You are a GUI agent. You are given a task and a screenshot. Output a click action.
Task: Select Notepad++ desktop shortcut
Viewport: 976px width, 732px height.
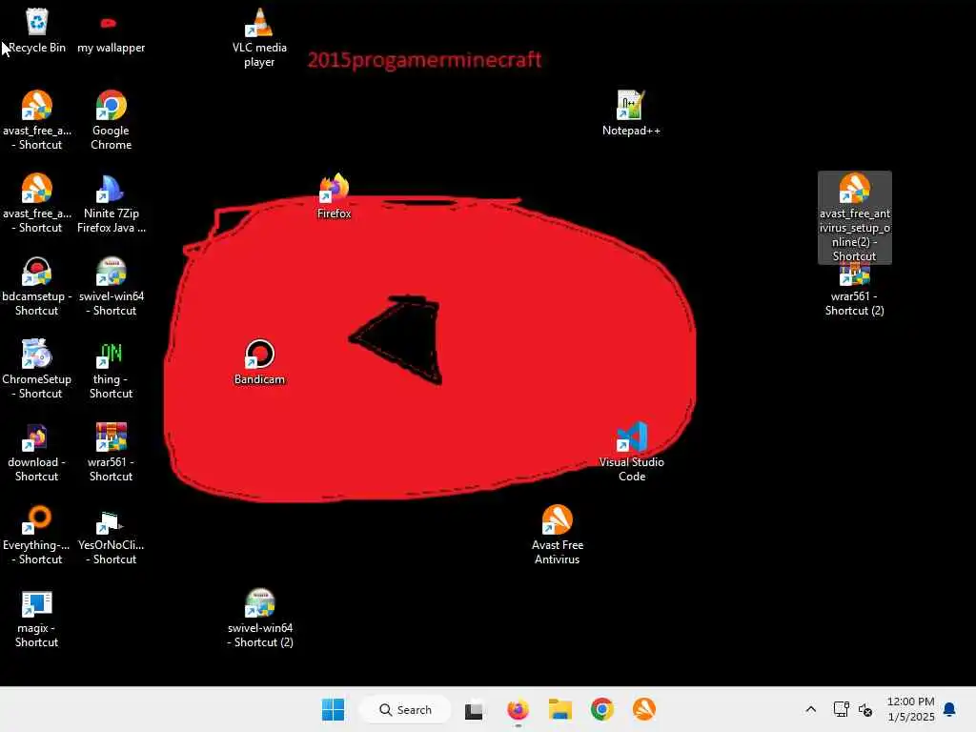pyautogui.click(x=631, y=112)
